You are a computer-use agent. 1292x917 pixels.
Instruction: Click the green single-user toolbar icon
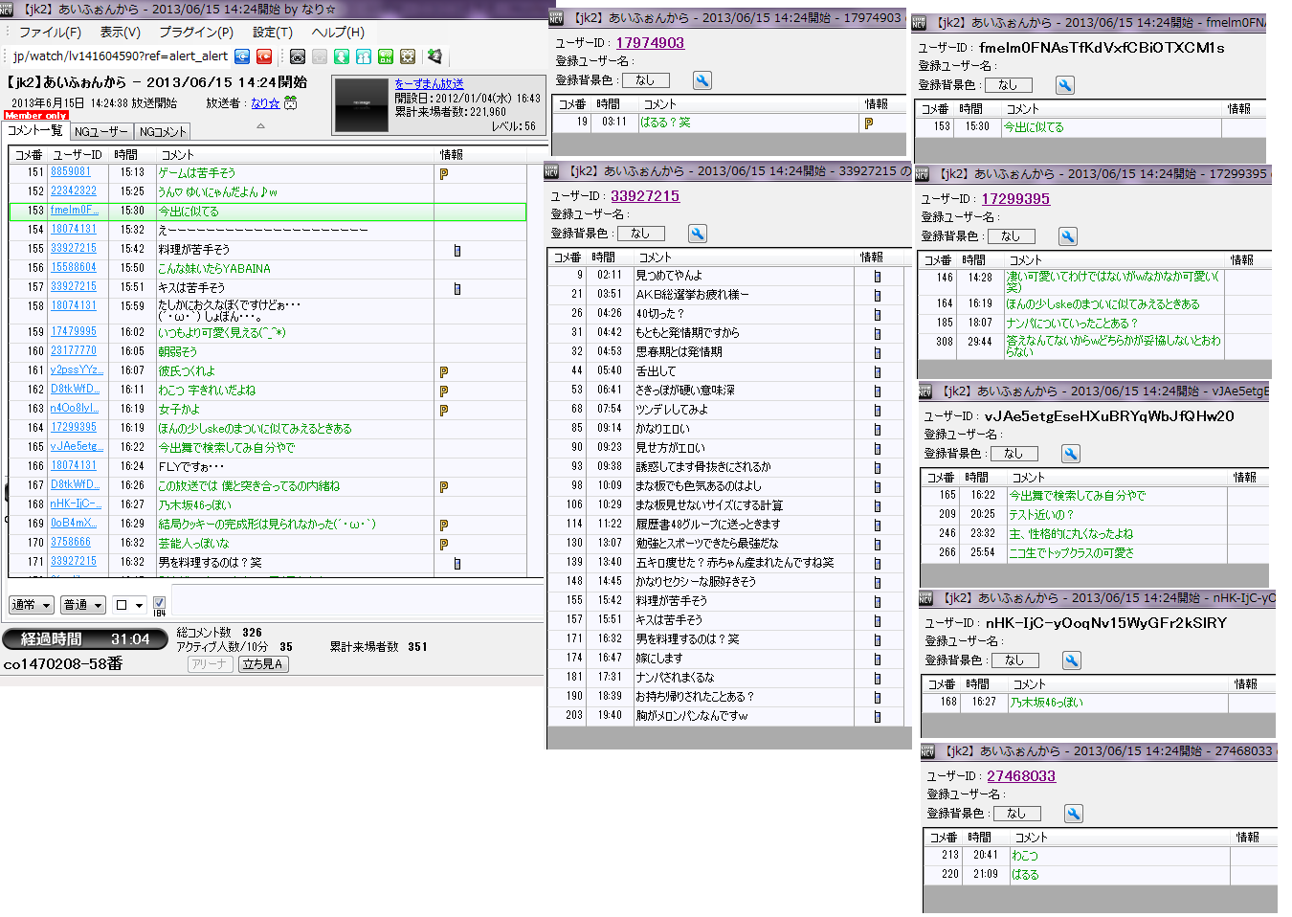[x=341, y=56]
